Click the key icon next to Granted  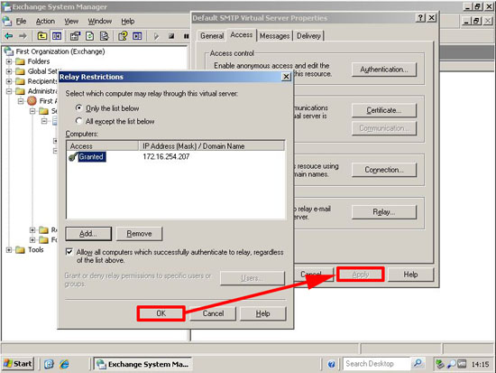coord(73,156)
